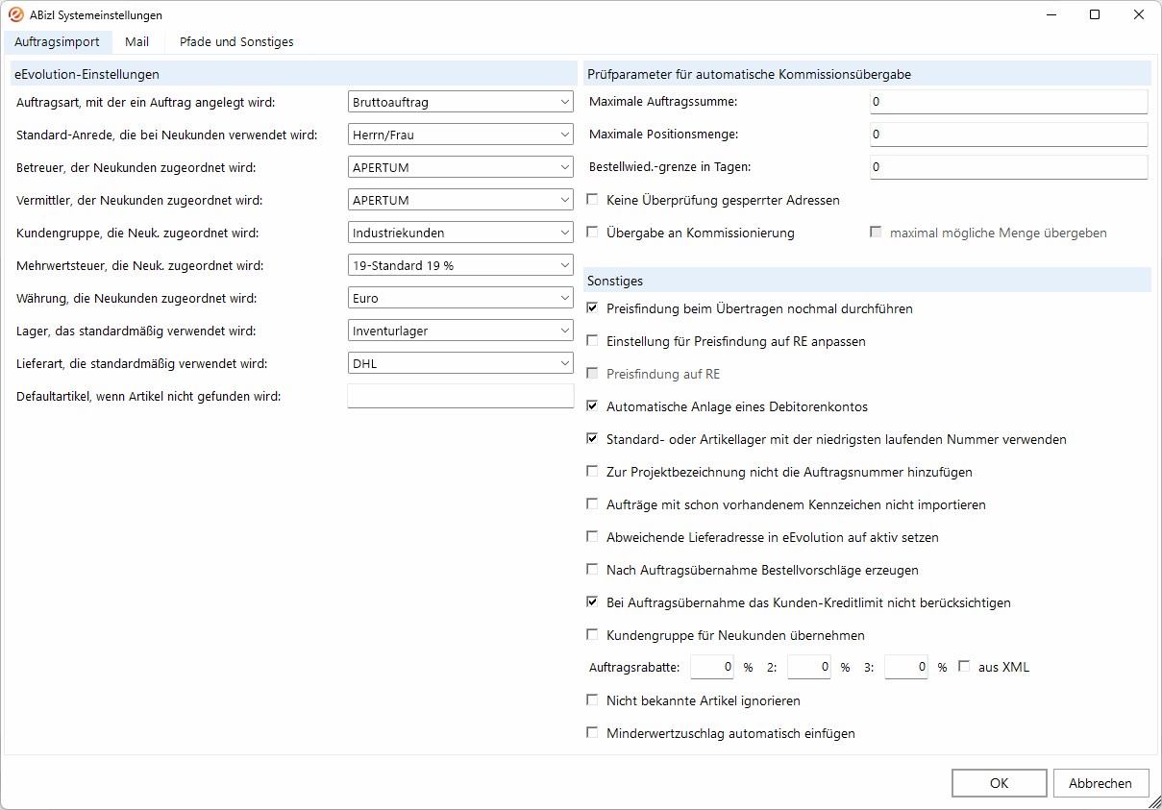Enable Nicht bekannte Artikel ignorieren

click(x=593, y=700)
